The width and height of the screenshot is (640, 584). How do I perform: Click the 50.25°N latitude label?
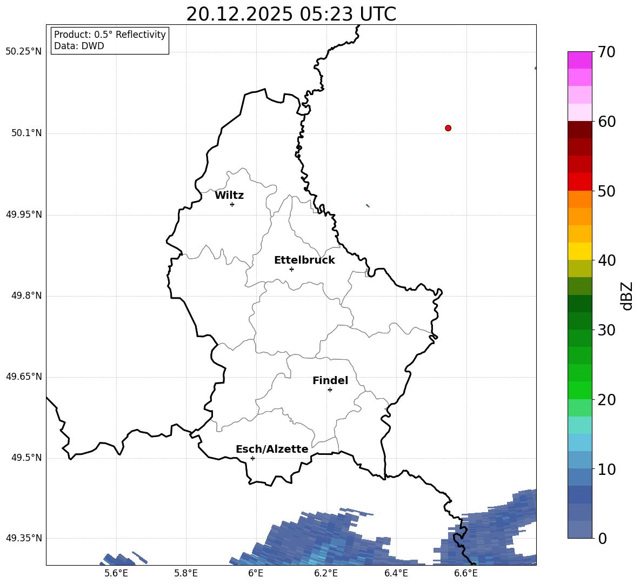pyautogui.click(x=24, y=52)
